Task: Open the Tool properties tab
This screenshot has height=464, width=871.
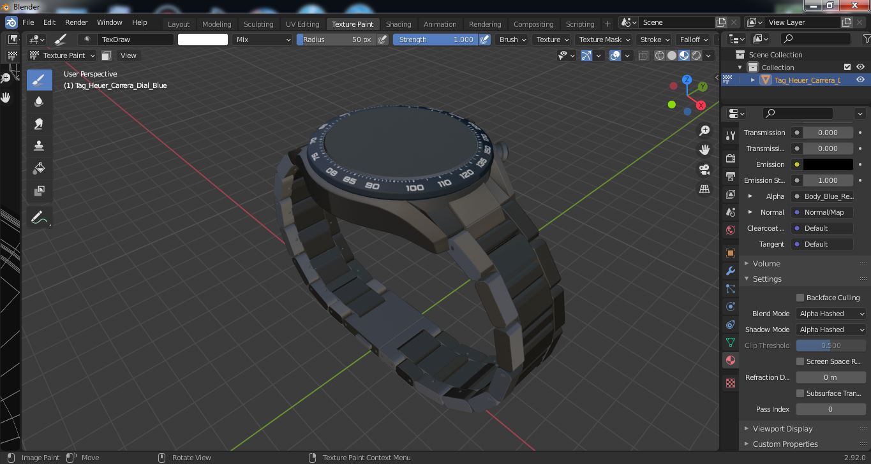Action: (731, 136)
